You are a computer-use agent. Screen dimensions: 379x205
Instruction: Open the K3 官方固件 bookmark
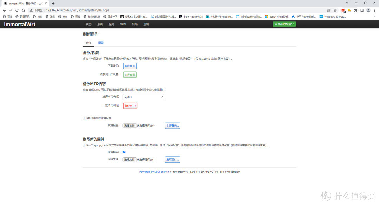click(134, 17)
